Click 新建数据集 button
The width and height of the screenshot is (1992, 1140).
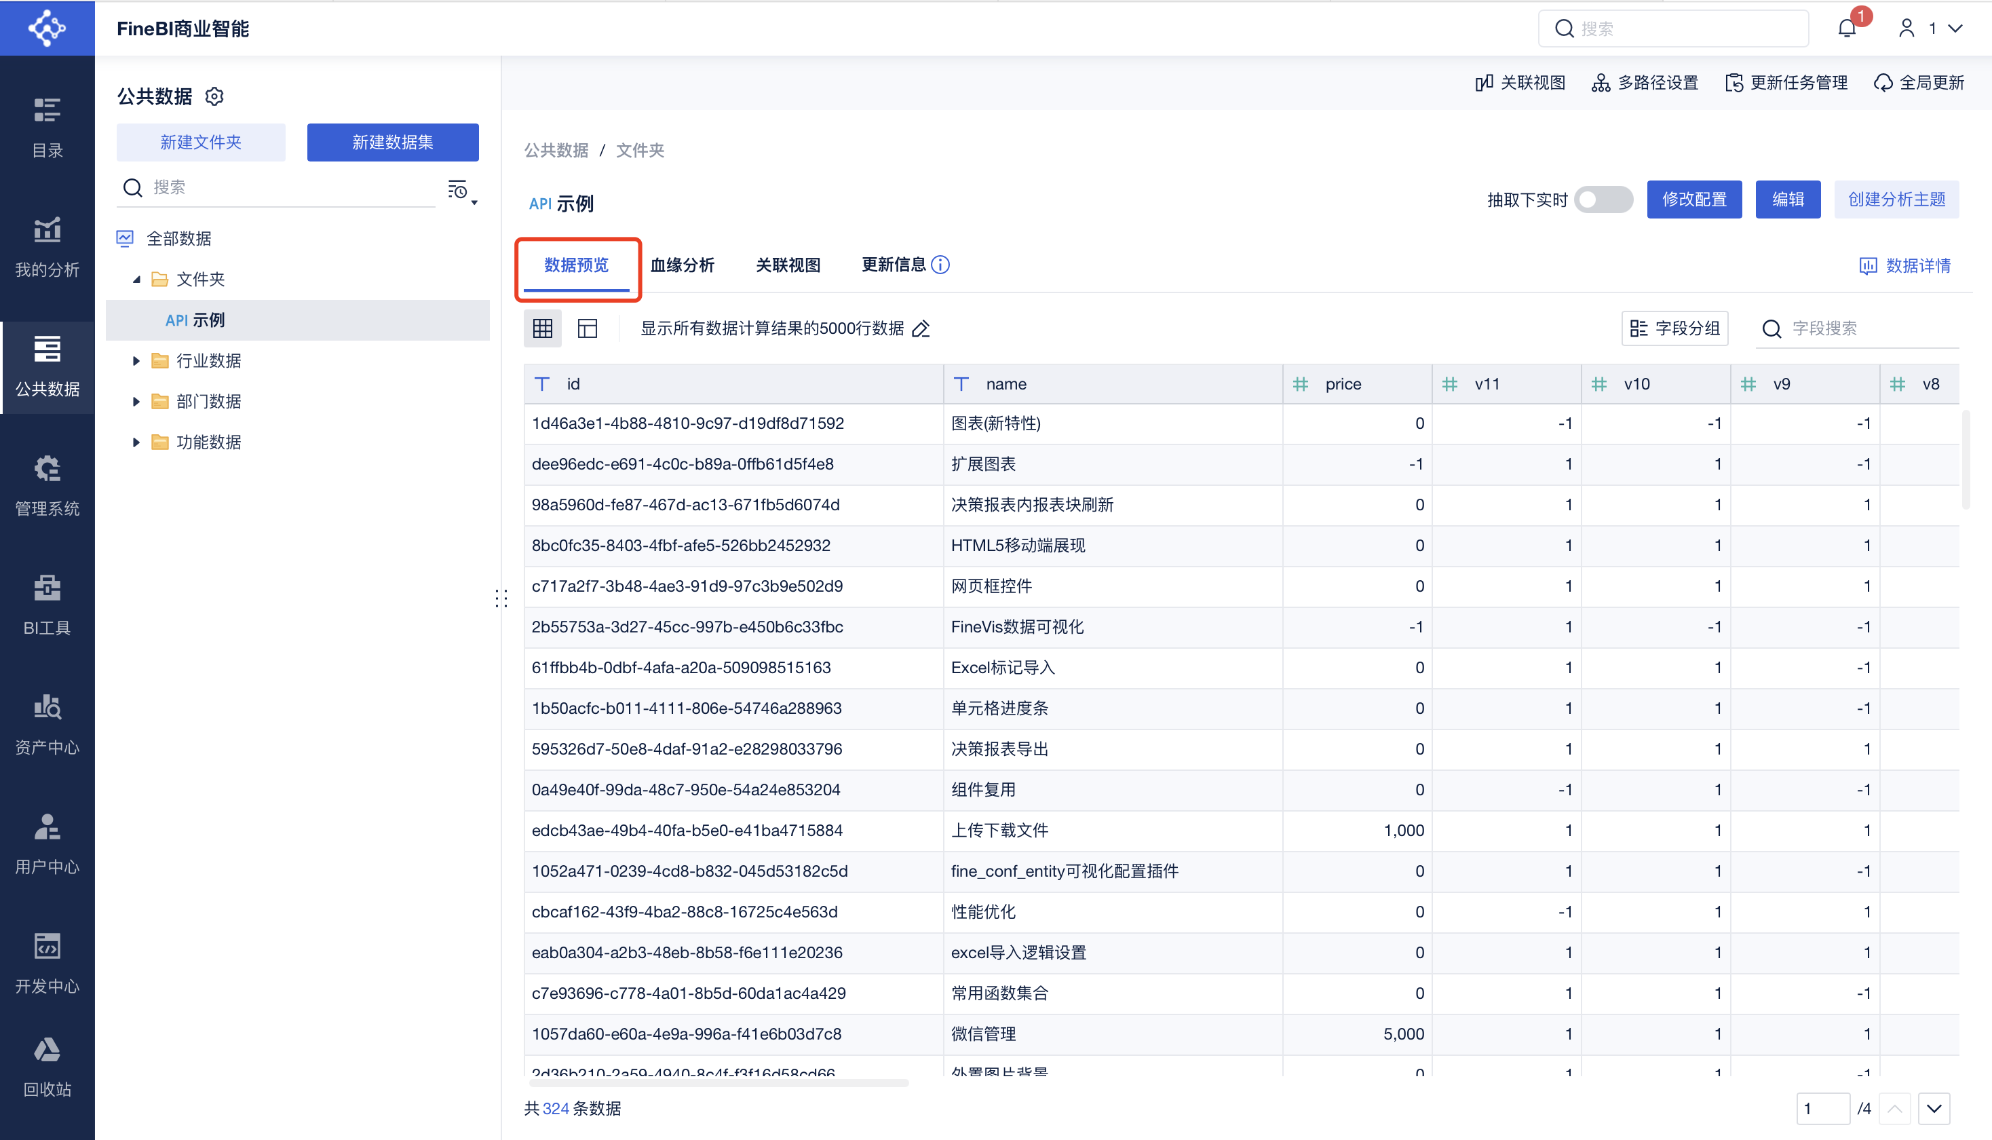393,142
